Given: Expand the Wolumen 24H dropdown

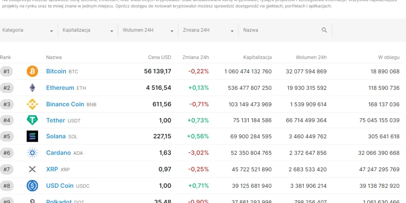Looking at the screenshot, I should tap(148, 30).
